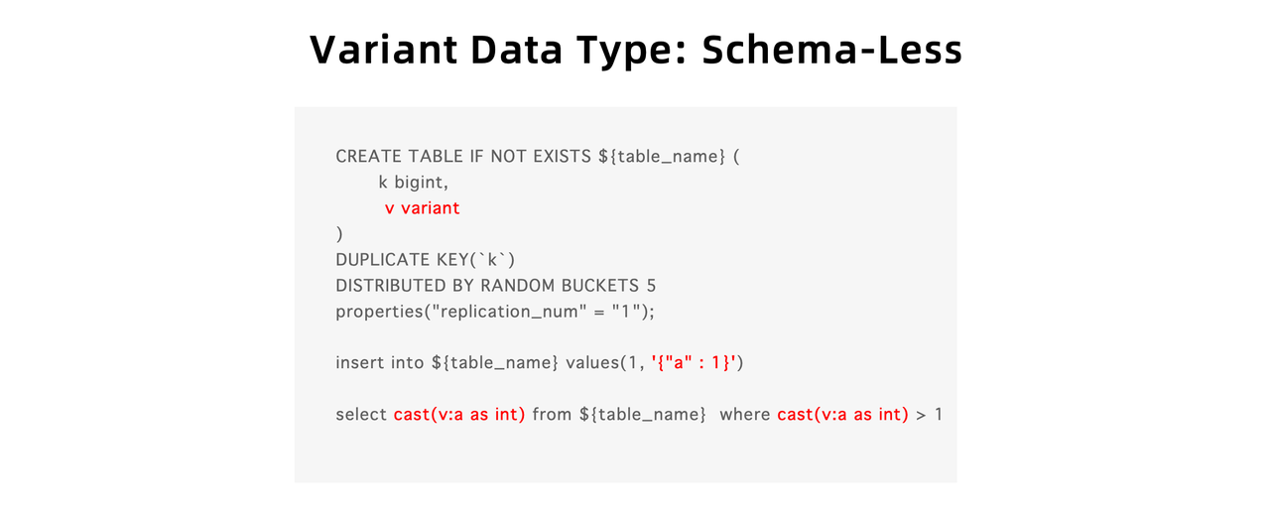This screenshot has height=516, width=1270.
Task: Click the properties replication_num line
Action: point(495,312)
